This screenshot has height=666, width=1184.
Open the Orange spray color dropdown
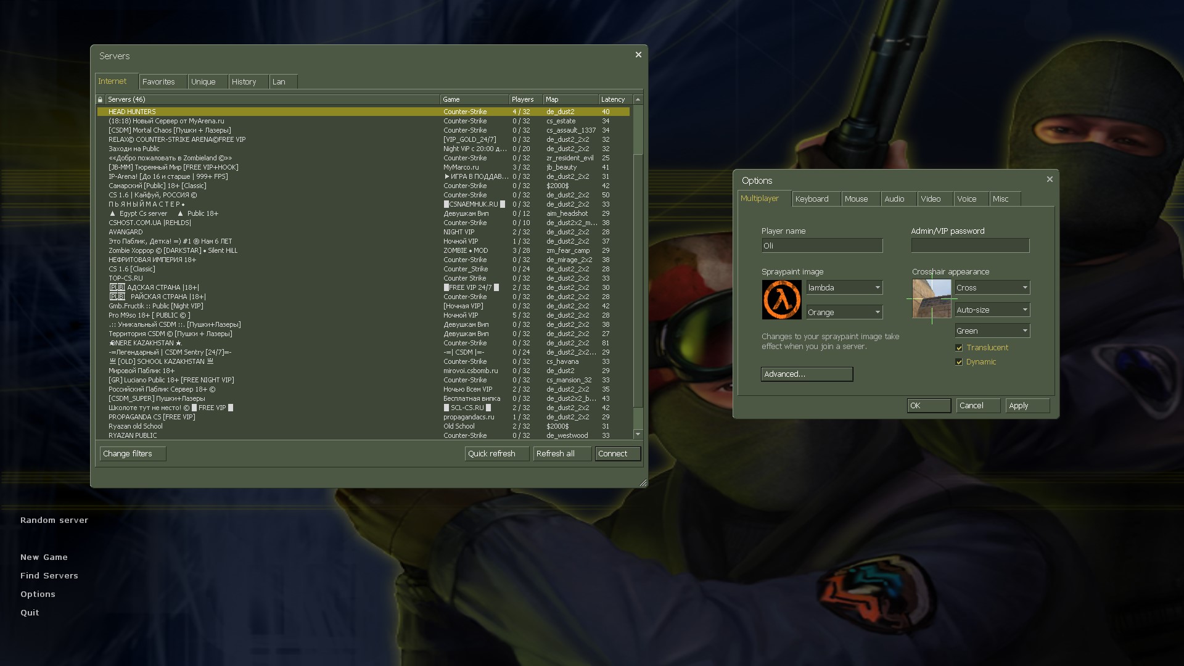click(x=844, y=313)
